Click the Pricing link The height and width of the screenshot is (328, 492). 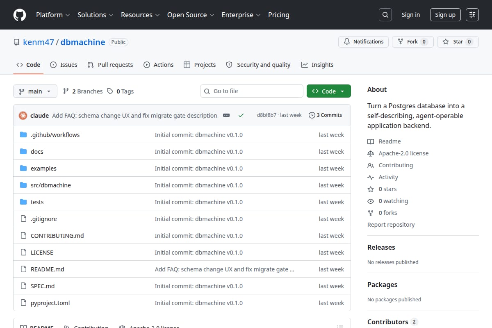[279, 15]
